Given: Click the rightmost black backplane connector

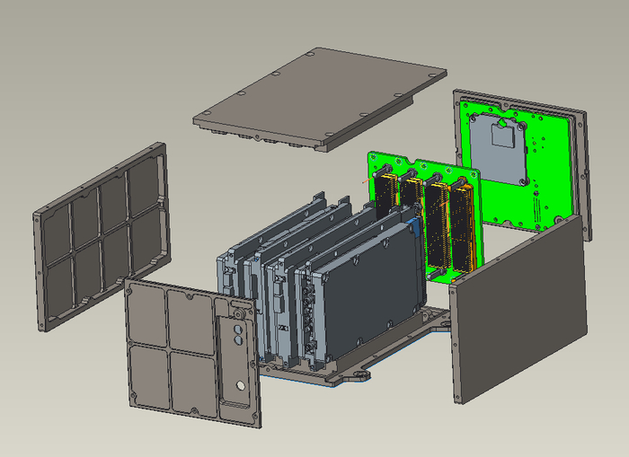Looking at the screenshot, I should coord(461,228).
